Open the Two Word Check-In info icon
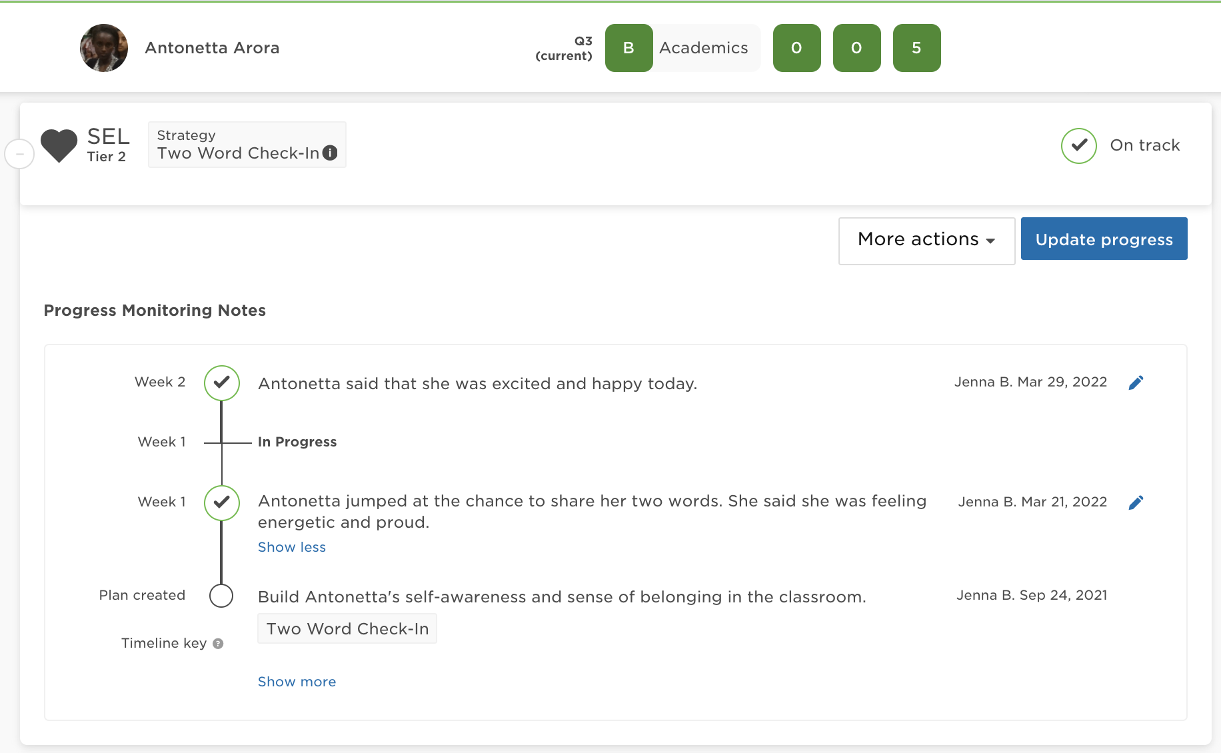 [329, 153]
